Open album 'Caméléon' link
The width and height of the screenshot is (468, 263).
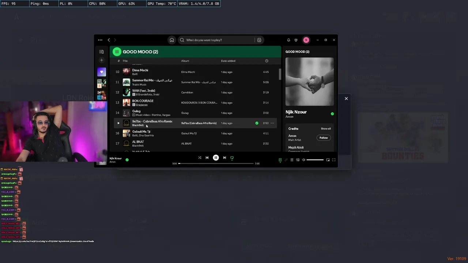tap(187, 92)
